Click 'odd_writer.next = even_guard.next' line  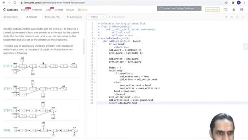tap(131, 100)
